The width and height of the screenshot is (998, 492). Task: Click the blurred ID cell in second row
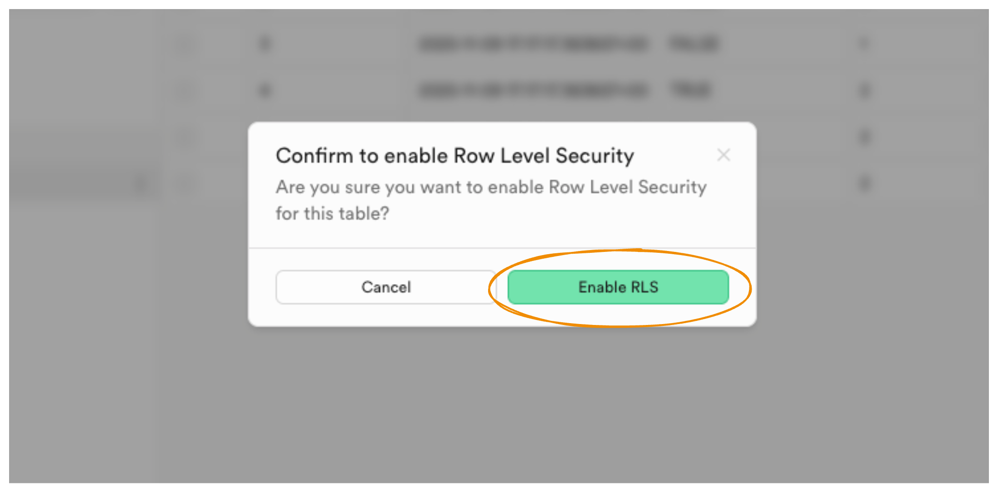point(265,91)
